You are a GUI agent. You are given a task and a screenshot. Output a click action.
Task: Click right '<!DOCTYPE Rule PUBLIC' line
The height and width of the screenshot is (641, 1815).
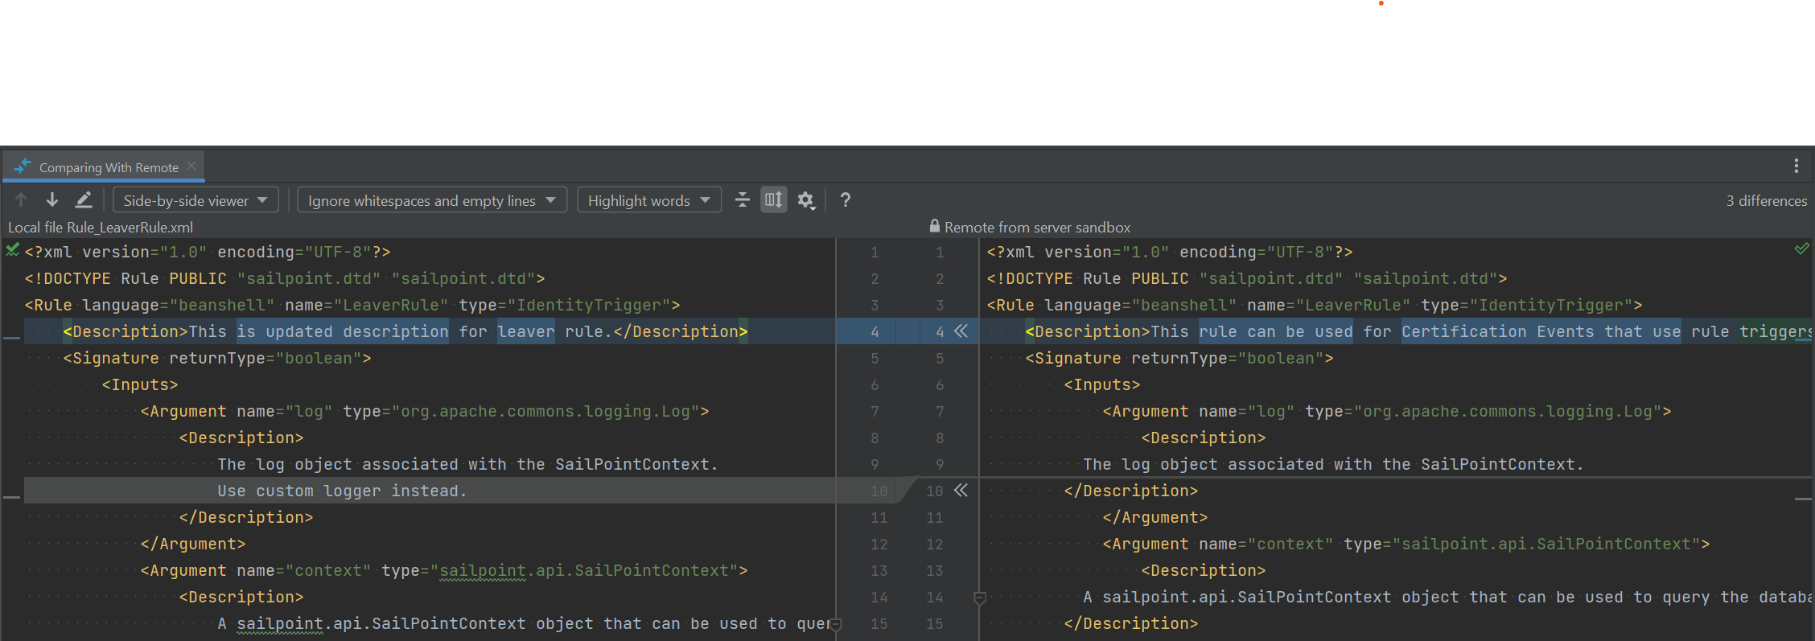(1247, 278)
